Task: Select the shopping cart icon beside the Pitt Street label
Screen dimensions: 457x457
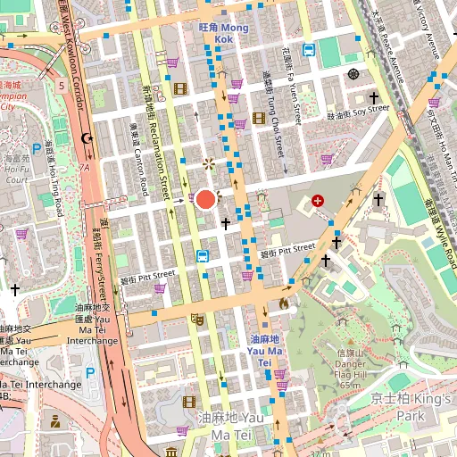Action: (x=160, y=288)
